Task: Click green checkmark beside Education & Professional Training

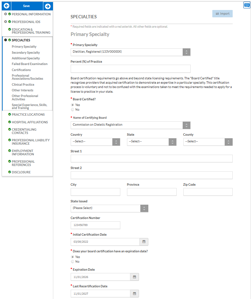Action: pyautogui.click(x=10, y=29)
